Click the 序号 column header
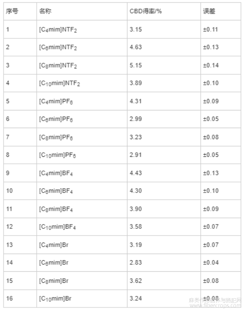Viewport: 244px width, 311px height. [x=12, y=11]
